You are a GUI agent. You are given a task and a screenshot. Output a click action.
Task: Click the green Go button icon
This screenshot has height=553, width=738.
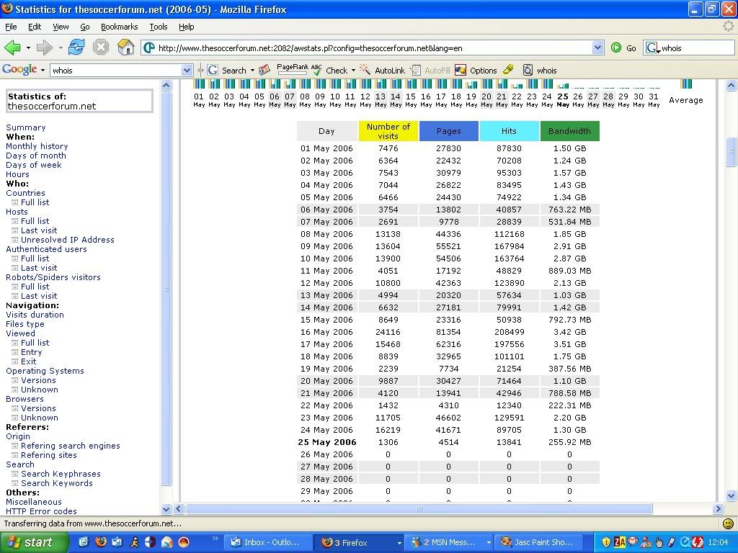click(x=616, y=48)
